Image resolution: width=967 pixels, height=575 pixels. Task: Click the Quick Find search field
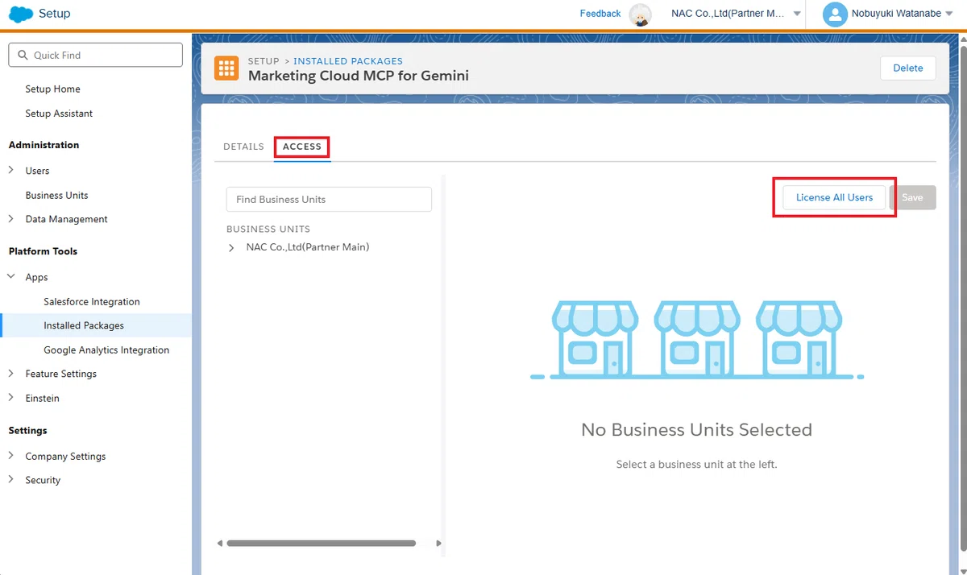coord(95,55)
